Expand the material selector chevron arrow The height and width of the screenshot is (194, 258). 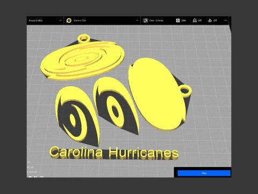coord(137,20)
